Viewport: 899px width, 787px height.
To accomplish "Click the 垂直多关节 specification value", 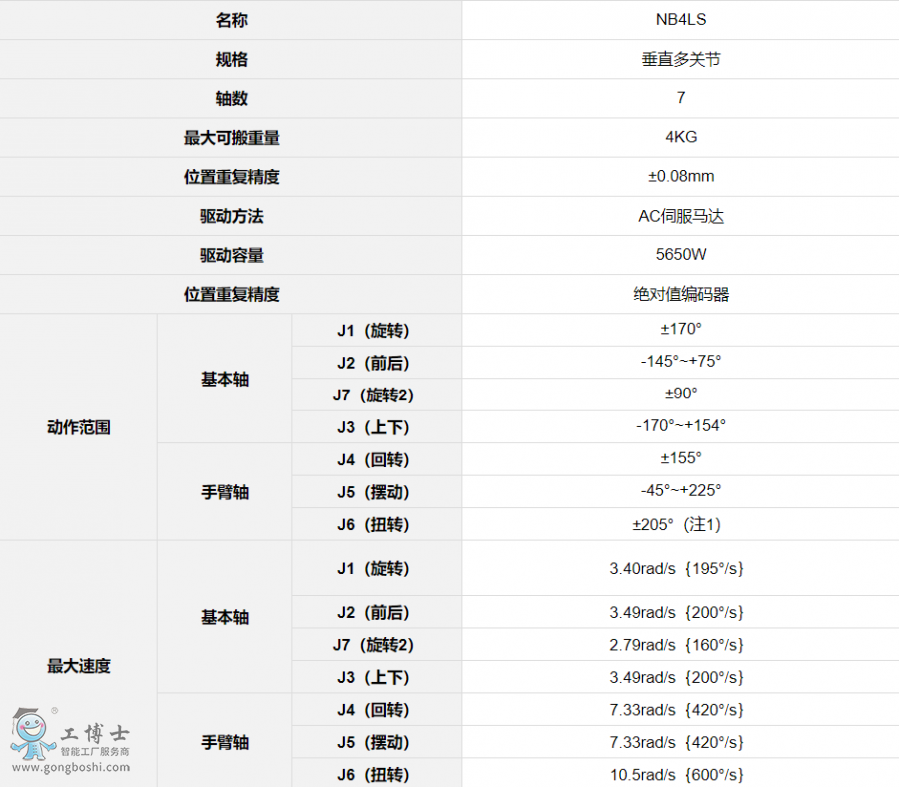I will pos(680,59).
